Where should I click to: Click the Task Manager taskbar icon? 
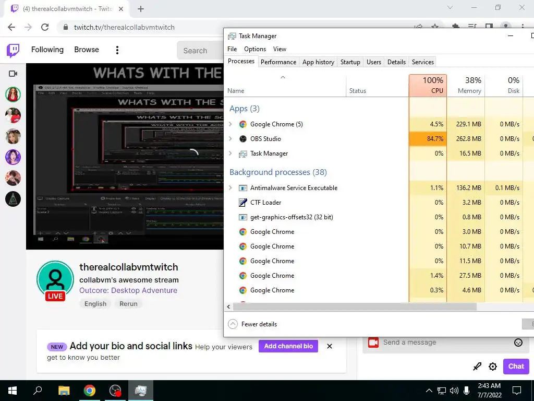(141, 391)
